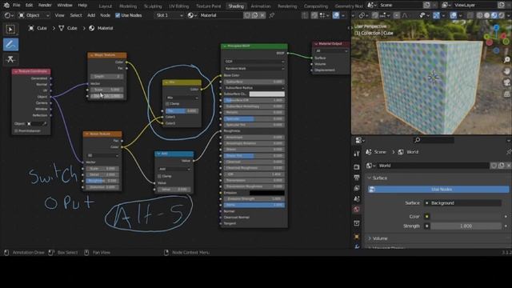Toggle snapping magnet in node editor header

pyautogui.click(x=314, y=15)
